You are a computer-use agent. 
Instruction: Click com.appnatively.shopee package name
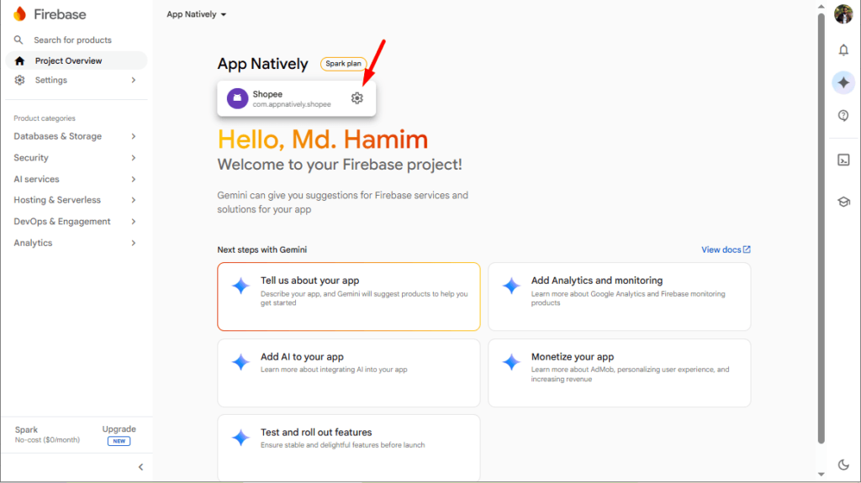(292, 104)
